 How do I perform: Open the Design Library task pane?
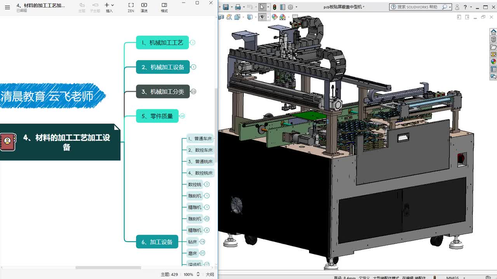click(494, 40)
